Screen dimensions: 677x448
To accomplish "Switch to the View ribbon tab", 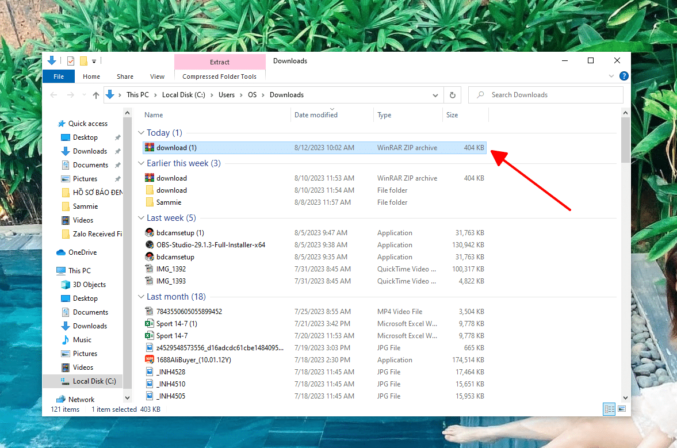I will coord(157,76).
